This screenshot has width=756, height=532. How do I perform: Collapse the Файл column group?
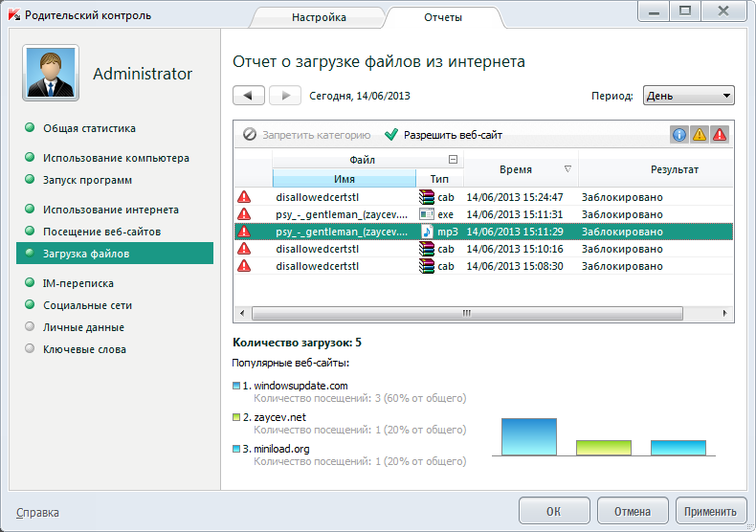pyautogui.click(x=453, y=160)
